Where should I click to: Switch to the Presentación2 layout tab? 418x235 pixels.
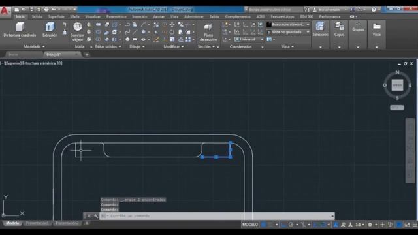67,223
